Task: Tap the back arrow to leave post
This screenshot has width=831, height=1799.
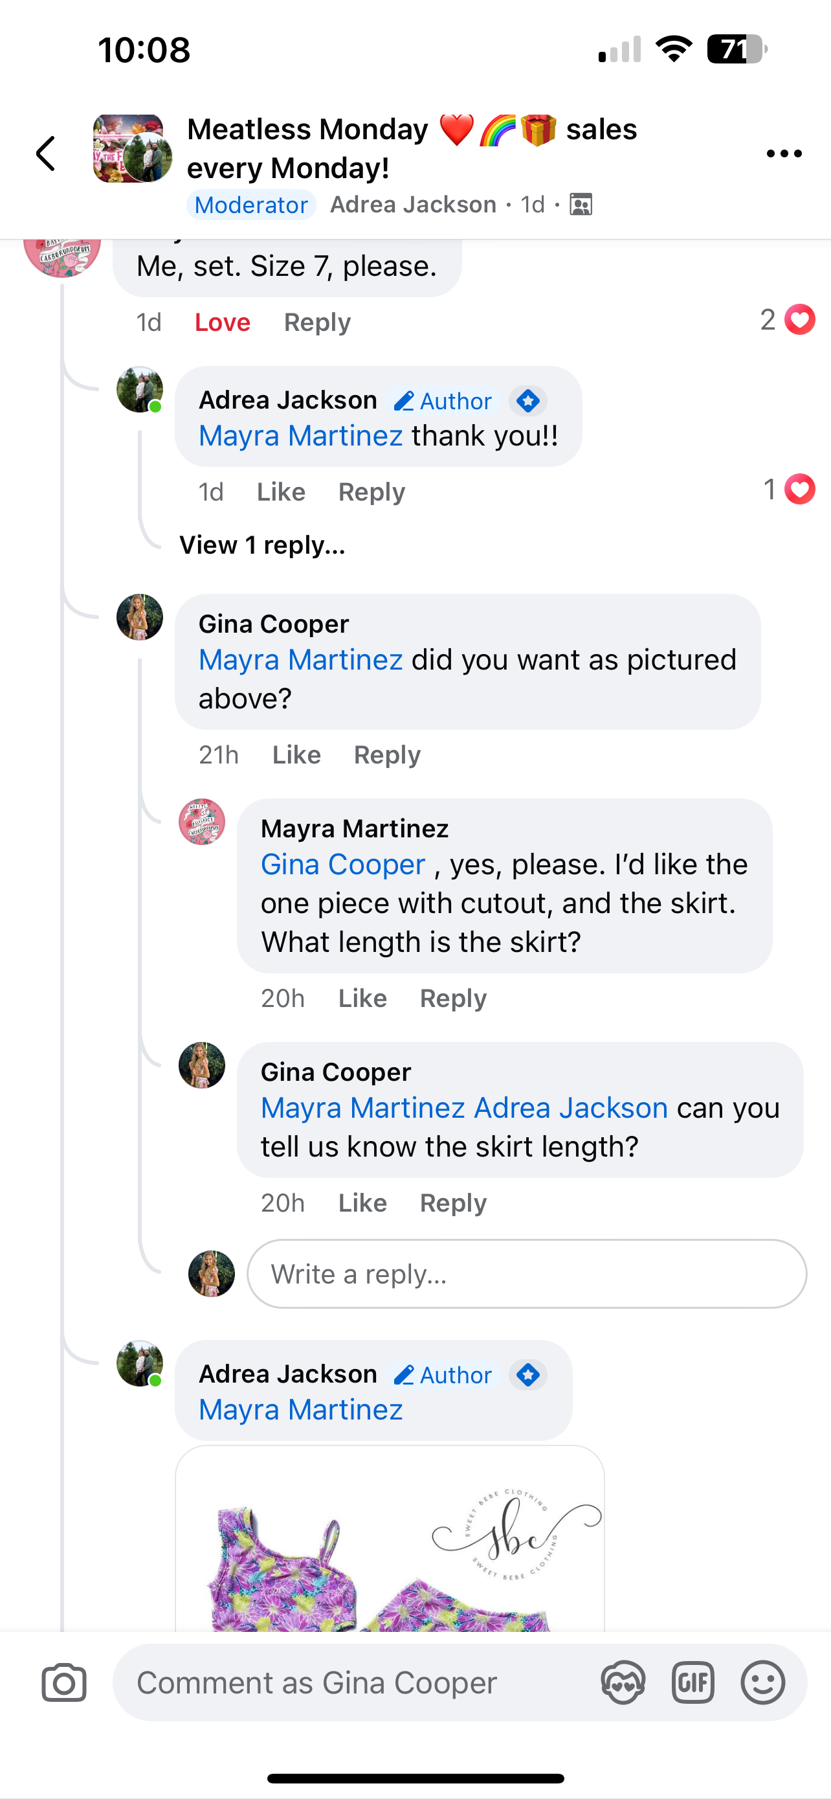Action: tap(46, 153)
